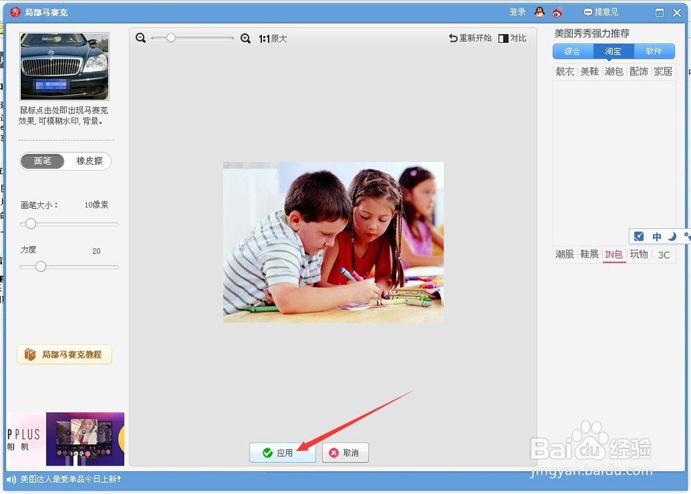Enable the 画笔 brush mode

point(41,161)
